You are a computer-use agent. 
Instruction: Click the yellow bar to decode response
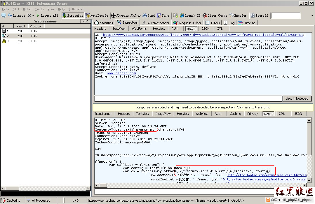pyautogui.click(x=203, y=107)
